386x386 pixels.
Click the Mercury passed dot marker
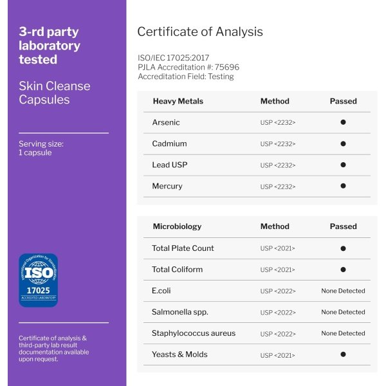click(343, 186)
